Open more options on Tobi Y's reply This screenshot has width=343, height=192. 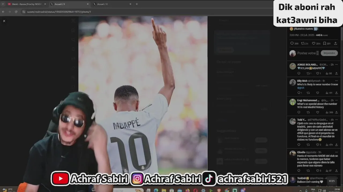336,120
